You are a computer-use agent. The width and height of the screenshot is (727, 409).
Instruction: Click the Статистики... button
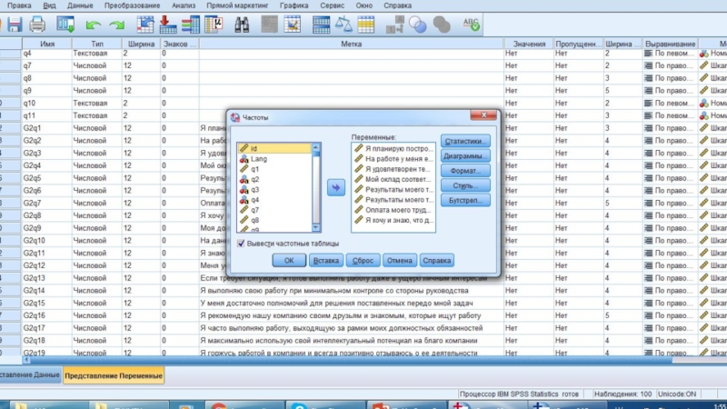[x=465, y=141]
